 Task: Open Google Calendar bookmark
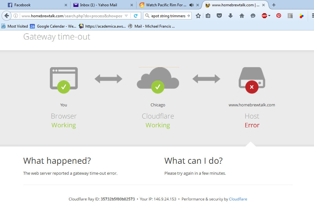53,26
